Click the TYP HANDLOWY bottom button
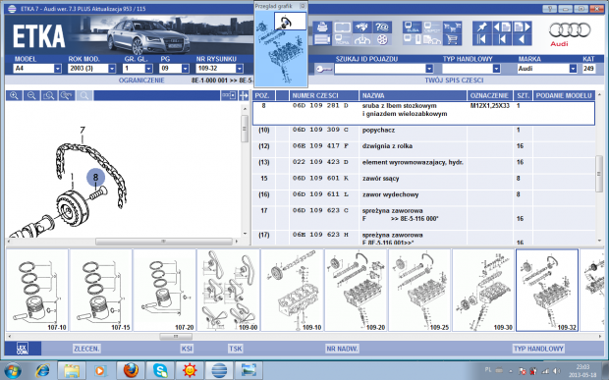This screenshot has width=609, height=380. 538,349
